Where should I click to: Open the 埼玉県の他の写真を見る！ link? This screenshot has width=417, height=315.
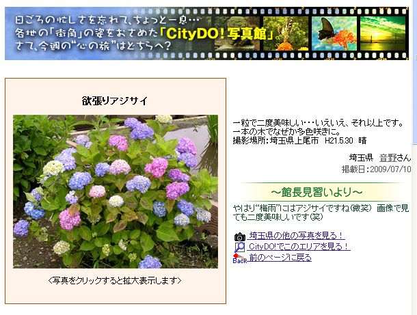coord(296,236)
